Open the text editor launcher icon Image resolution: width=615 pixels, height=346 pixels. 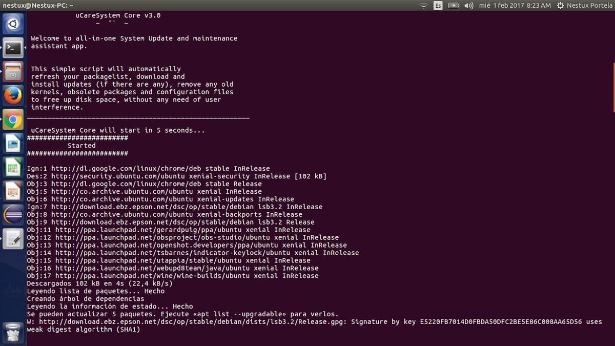[12, 238]
